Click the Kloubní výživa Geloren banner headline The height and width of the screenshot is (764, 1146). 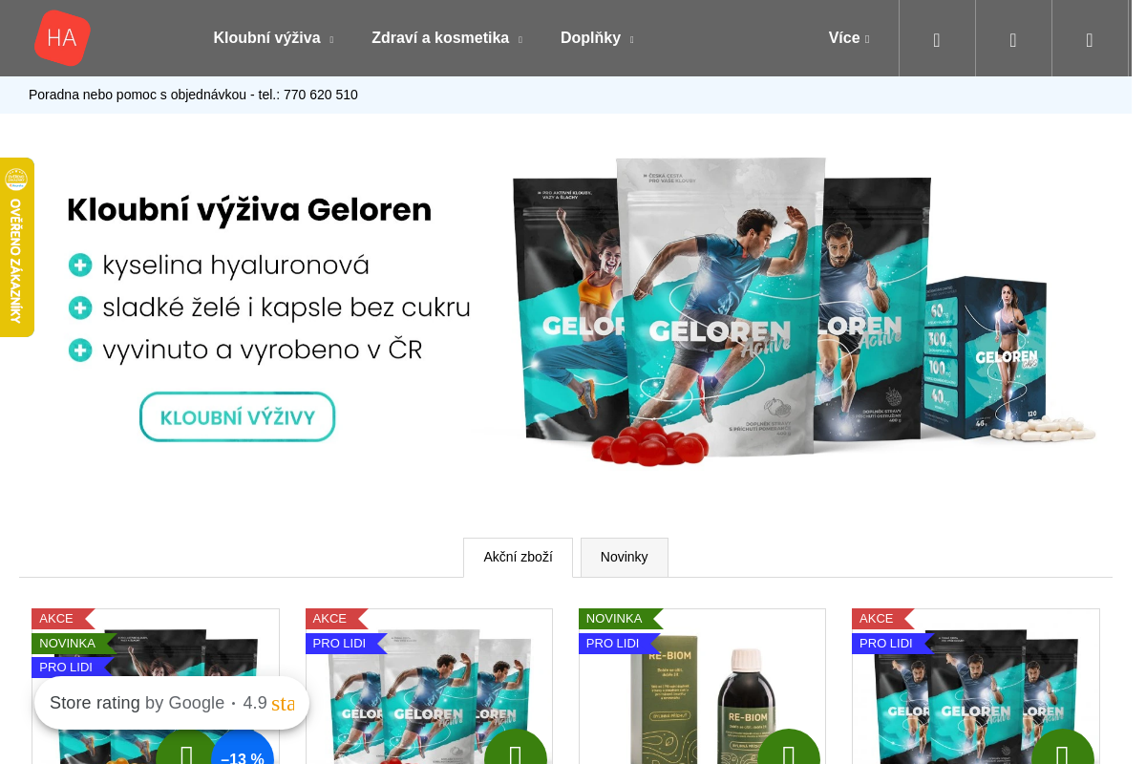(249, 210)
